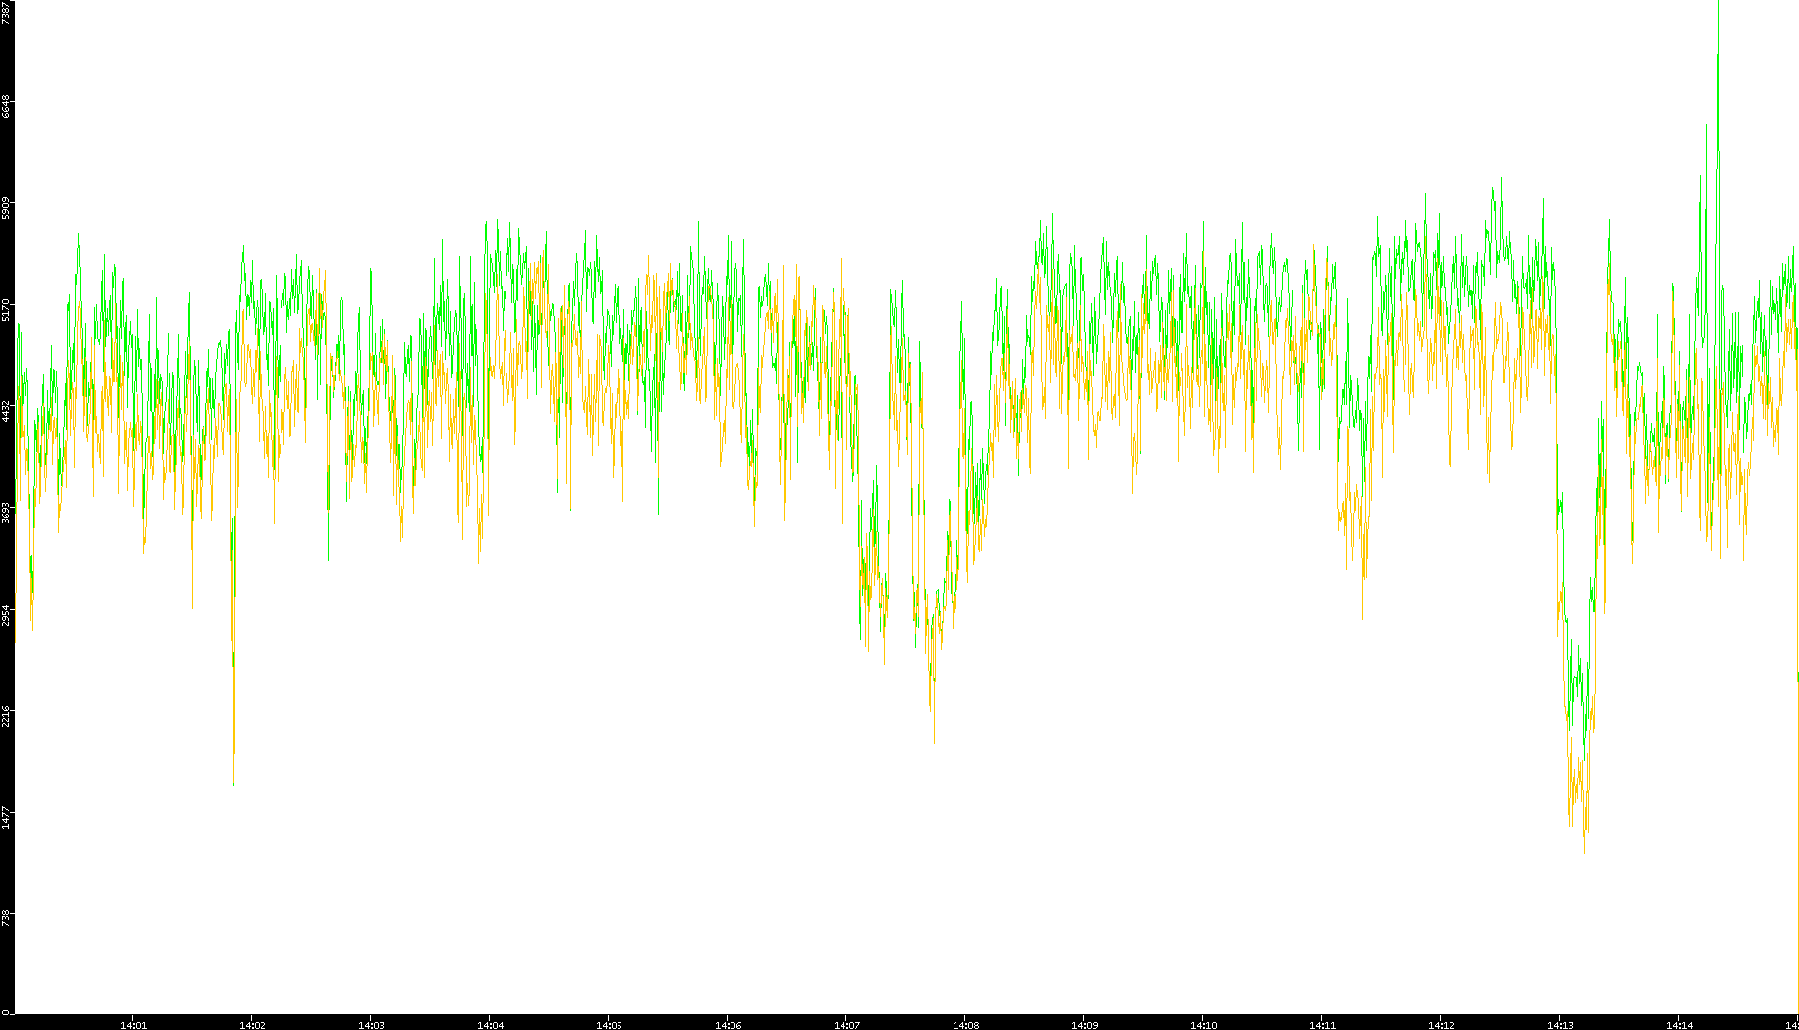Viewport: 1799px width, 1030px height.
Task: Click the 738 vertical axis label
Action: 7,918
